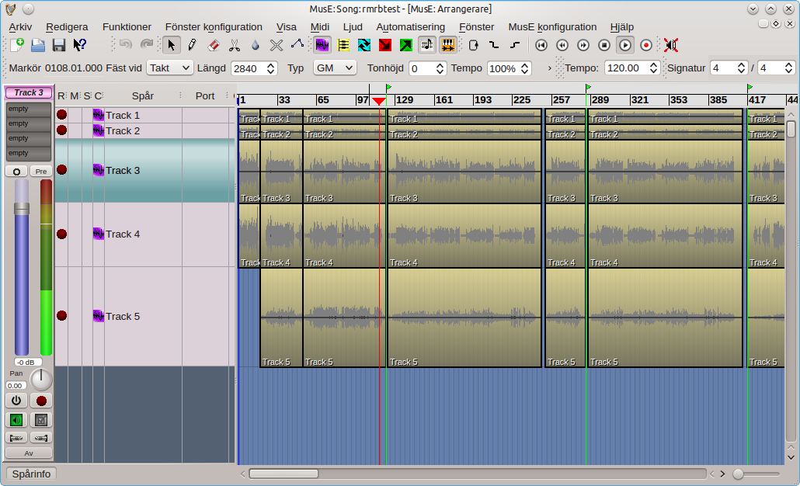The height and width of the screenshot is (486, 800).
Task: Toggle record arm for Track 4
Action: tap(62, 234)
